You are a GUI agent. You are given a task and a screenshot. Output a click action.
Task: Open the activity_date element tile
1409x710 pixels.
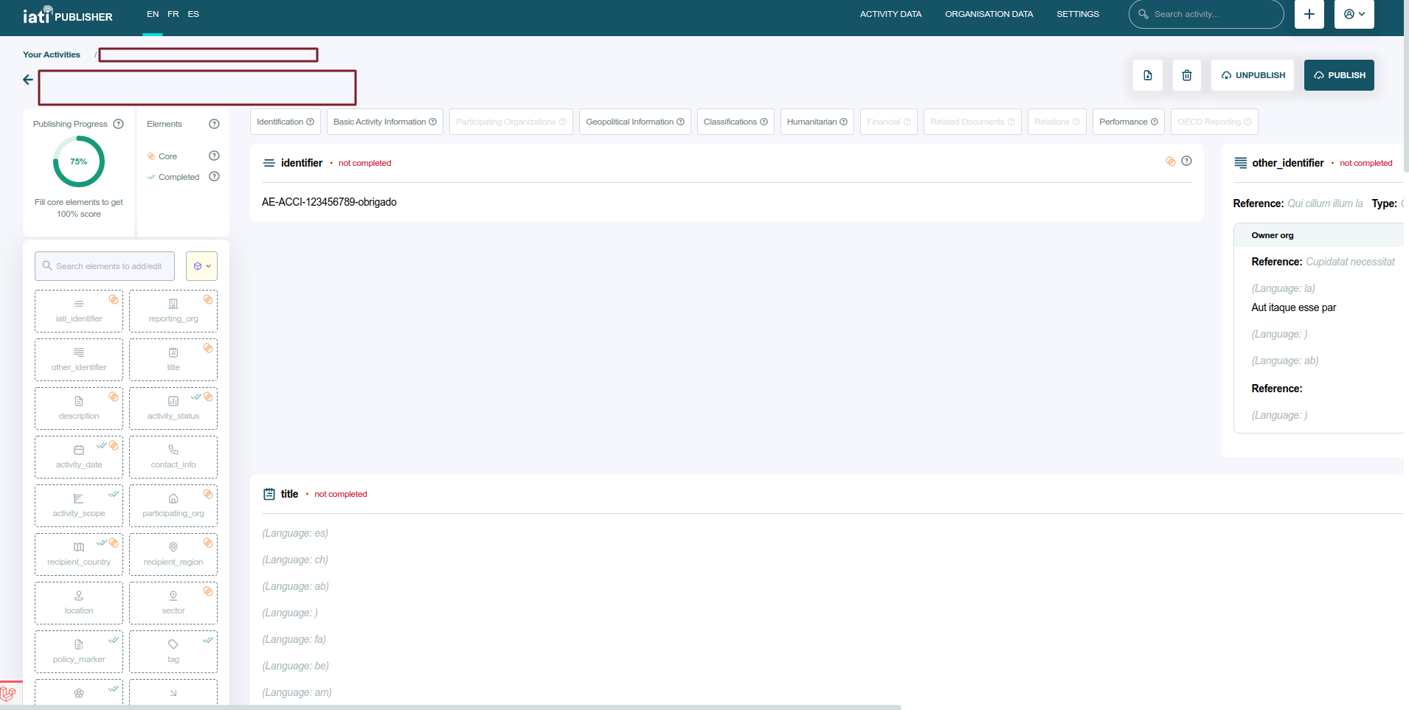tap(79, 457)
